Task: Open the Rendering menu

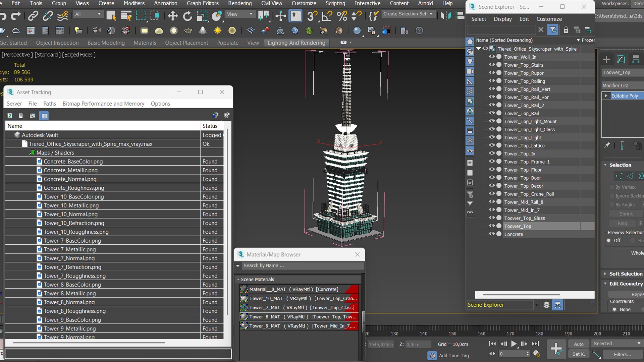Action: click(240, 3)
